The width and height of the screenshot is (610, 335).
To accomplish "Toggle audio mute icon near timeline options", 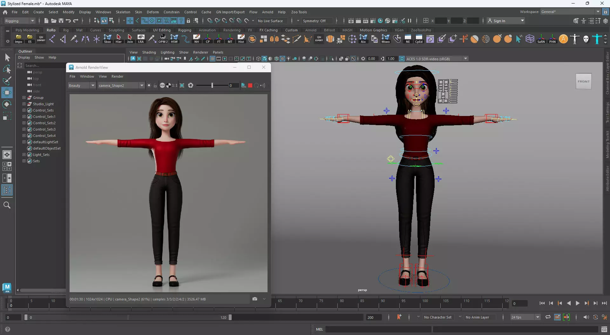I will 586,317.
